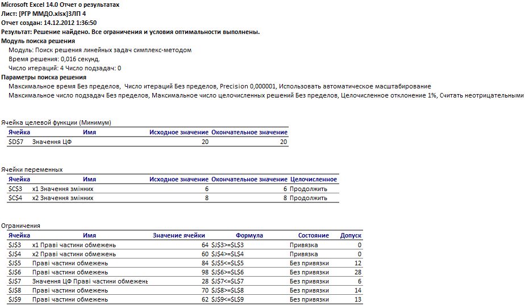Click tolerance value 28 in the $J$6 row
Viewport: 525px width, 305px height.
coord(358,272)
